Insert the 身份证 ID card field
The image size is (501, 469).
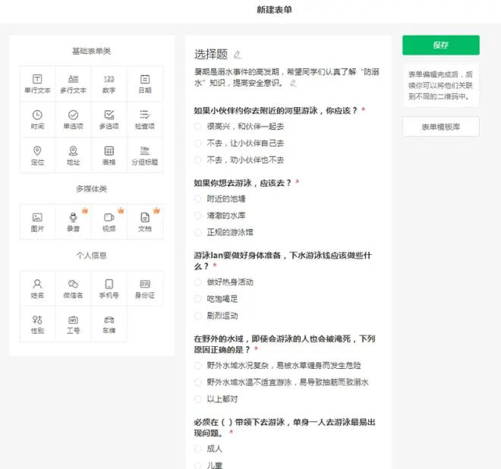click(x=145, y=288)
